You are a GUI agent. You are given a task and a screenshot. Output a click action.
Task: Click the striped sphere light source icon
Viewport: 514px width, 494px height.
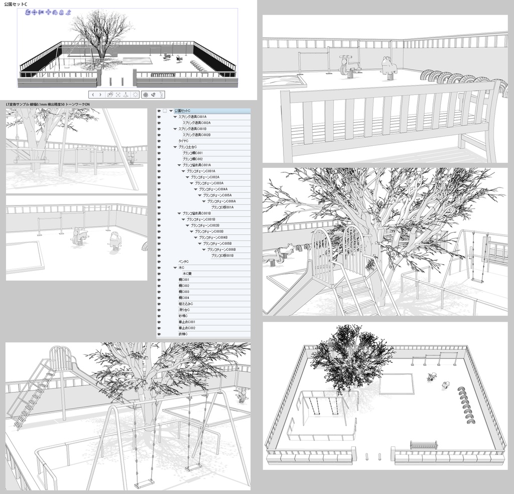[146, 95]
